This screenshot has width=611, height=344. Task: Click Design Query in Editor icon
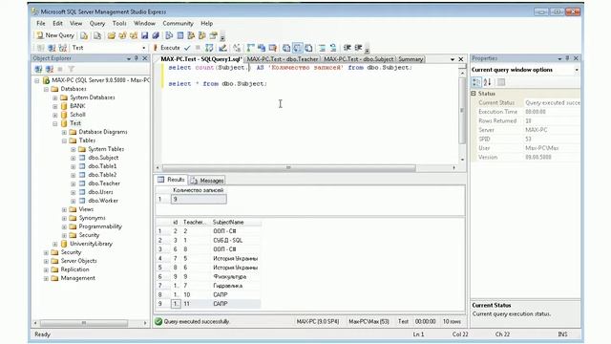tap(222, 48)
